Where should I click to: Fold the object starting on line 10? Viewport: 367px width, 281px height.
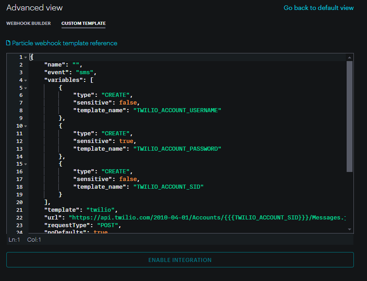tap(25, 126)
